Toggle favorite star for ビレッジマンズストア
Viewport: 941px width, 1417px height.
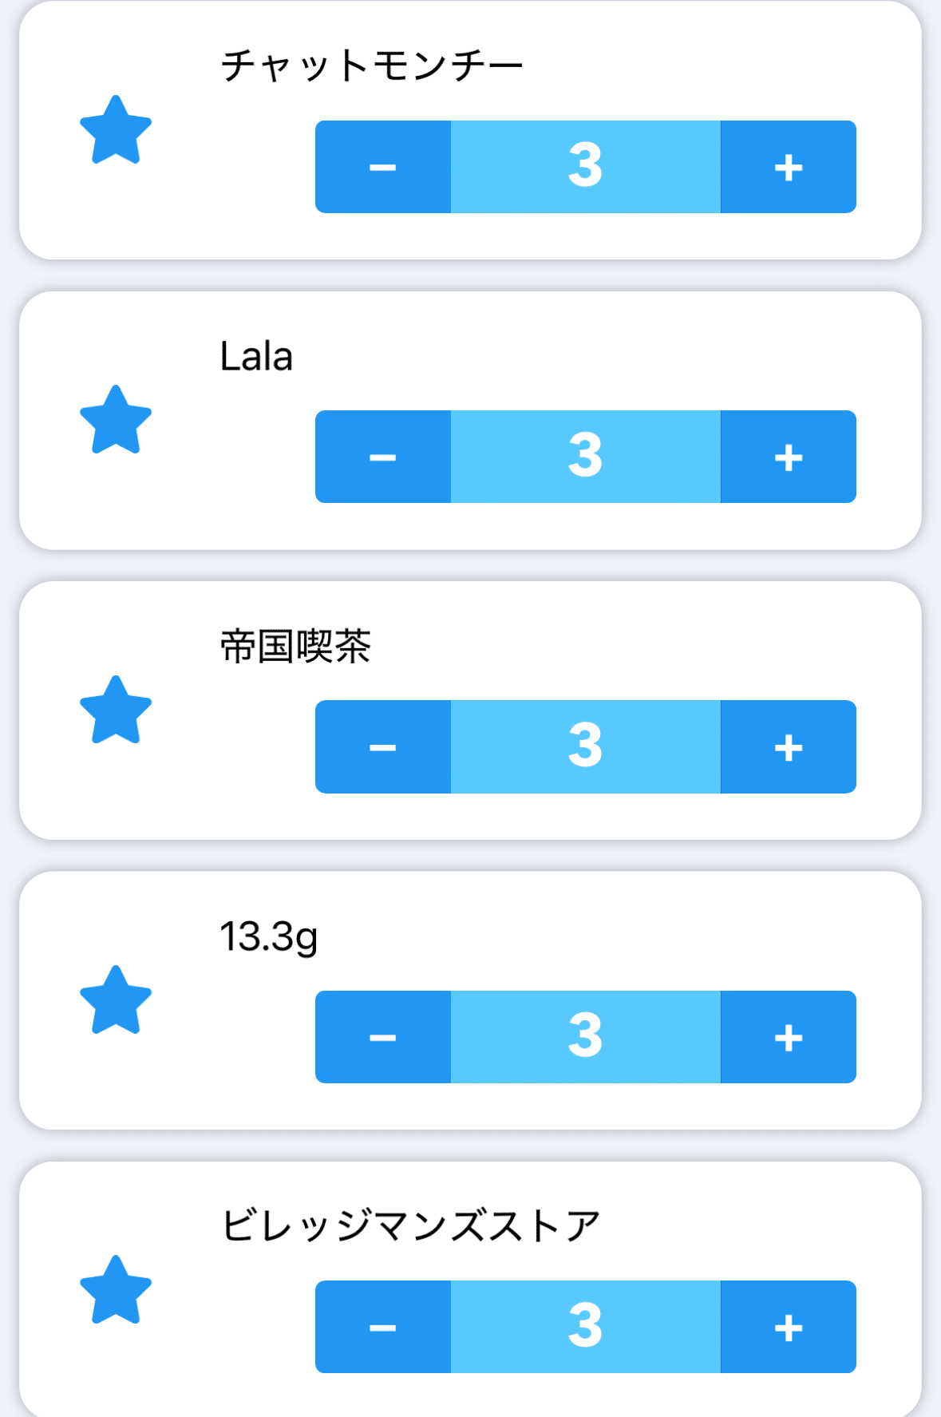pyautogui.click(x=116, y=1290)
